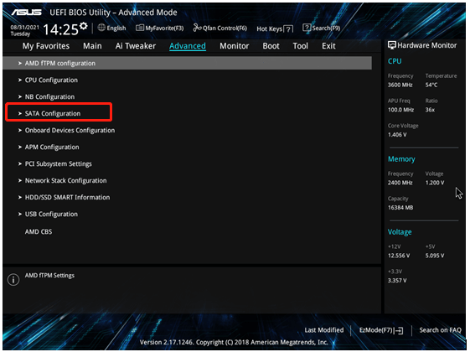Screen dimensions: 470x352
Task: Click memory frequency value 2400 MHz
Action: click(x=400, y=183)
